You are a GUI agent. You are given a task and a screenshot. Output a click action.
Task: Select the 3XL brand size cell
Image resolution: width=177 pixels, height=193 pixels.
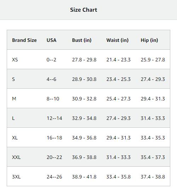(x=16, y=177)
